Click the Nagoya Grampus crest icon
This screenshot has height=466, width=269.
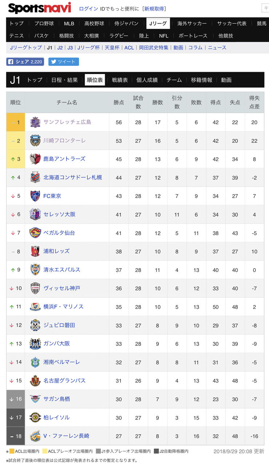[35, 380]
